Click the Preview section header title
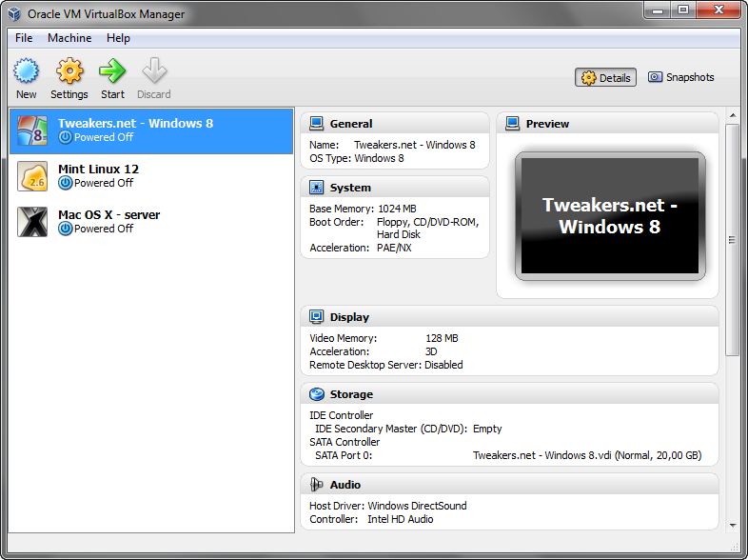 547,124
